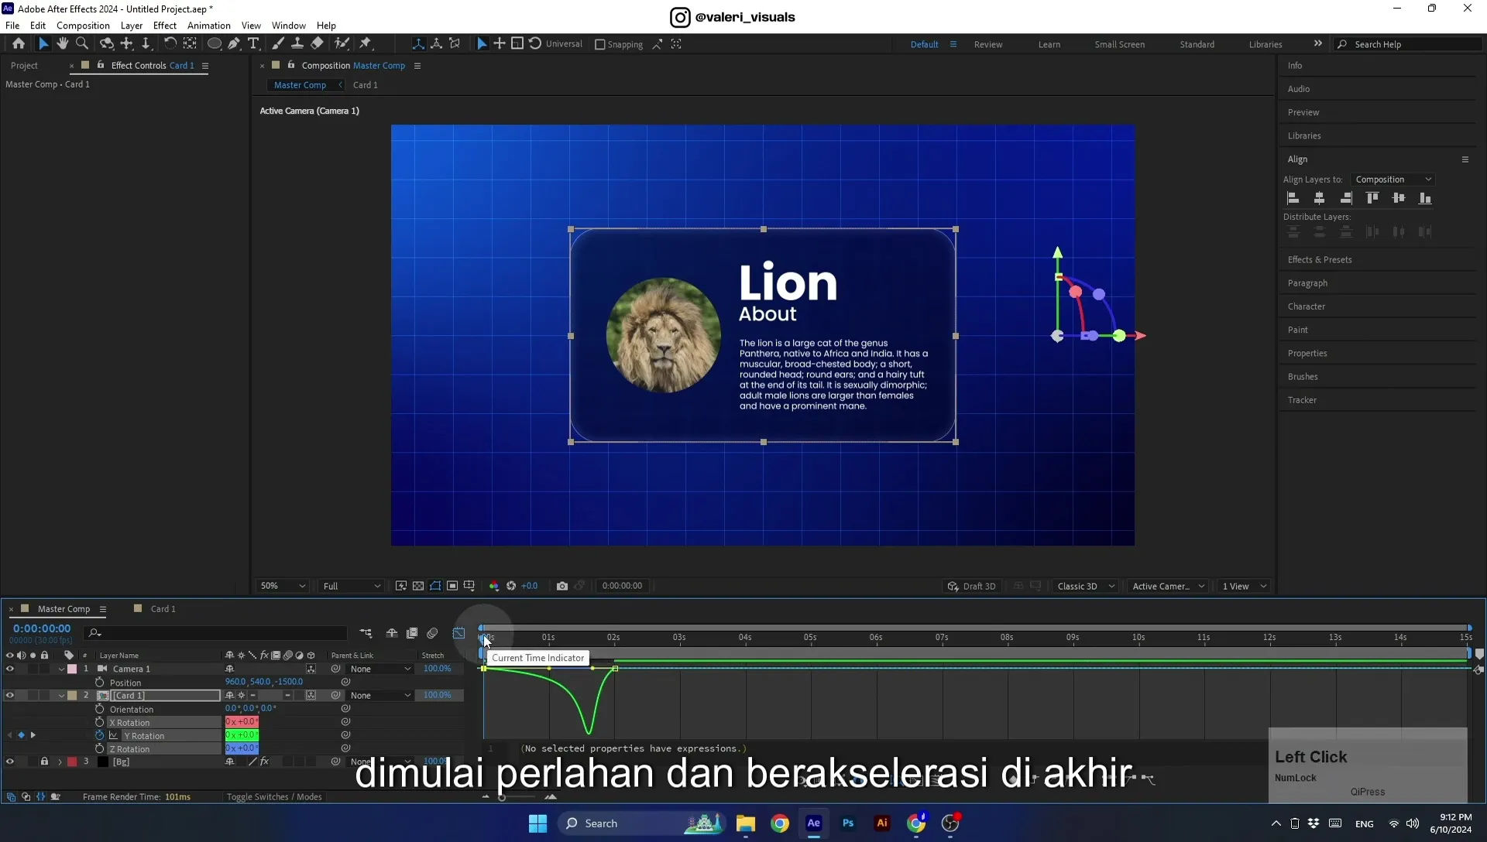Image resolution: width=1487 pixels, height=842 pixels.
Task: Click Align Top icon in Align panel
Action: [1372, 198]
